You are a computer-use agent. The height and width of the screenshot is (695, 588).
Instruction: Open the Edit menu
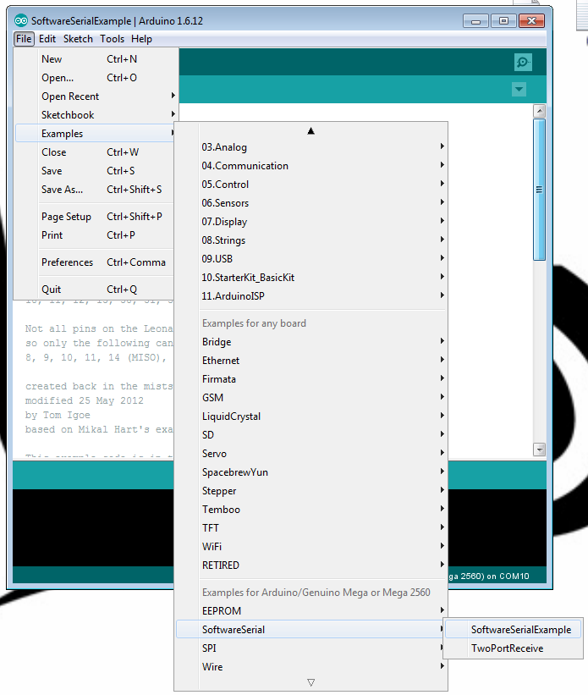47,39
